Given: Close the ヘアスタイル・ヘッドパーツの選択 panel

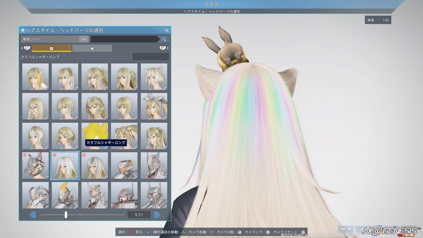Looking at the screenshot, I should click(167, 30).
